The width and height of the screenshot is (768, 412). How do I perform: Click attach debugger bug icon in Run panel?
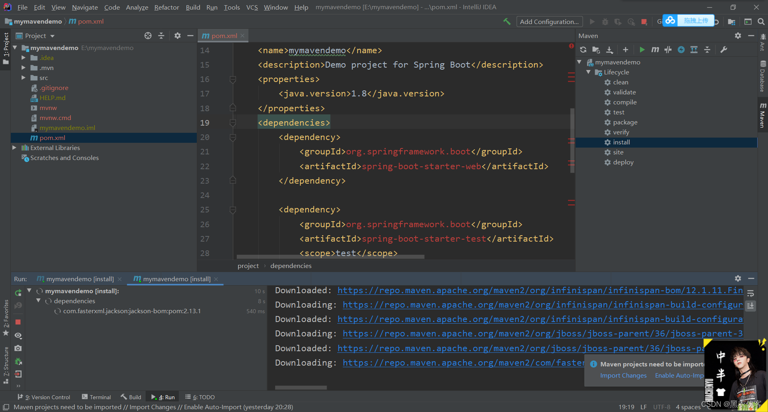tap(18, 361)
